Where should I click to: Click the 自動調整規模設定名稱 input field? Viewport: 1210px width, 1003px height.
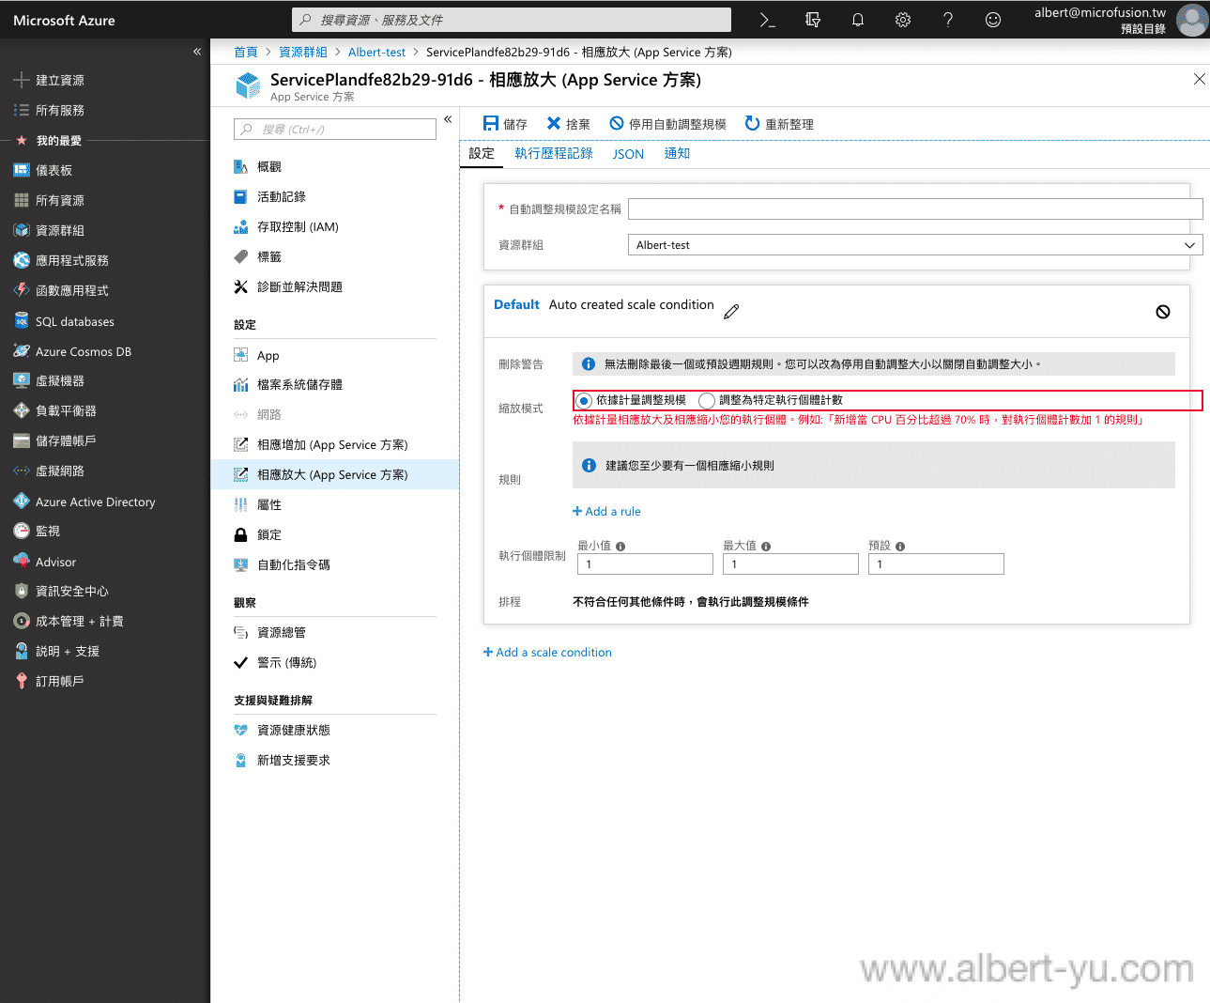[x=915, y=208]
